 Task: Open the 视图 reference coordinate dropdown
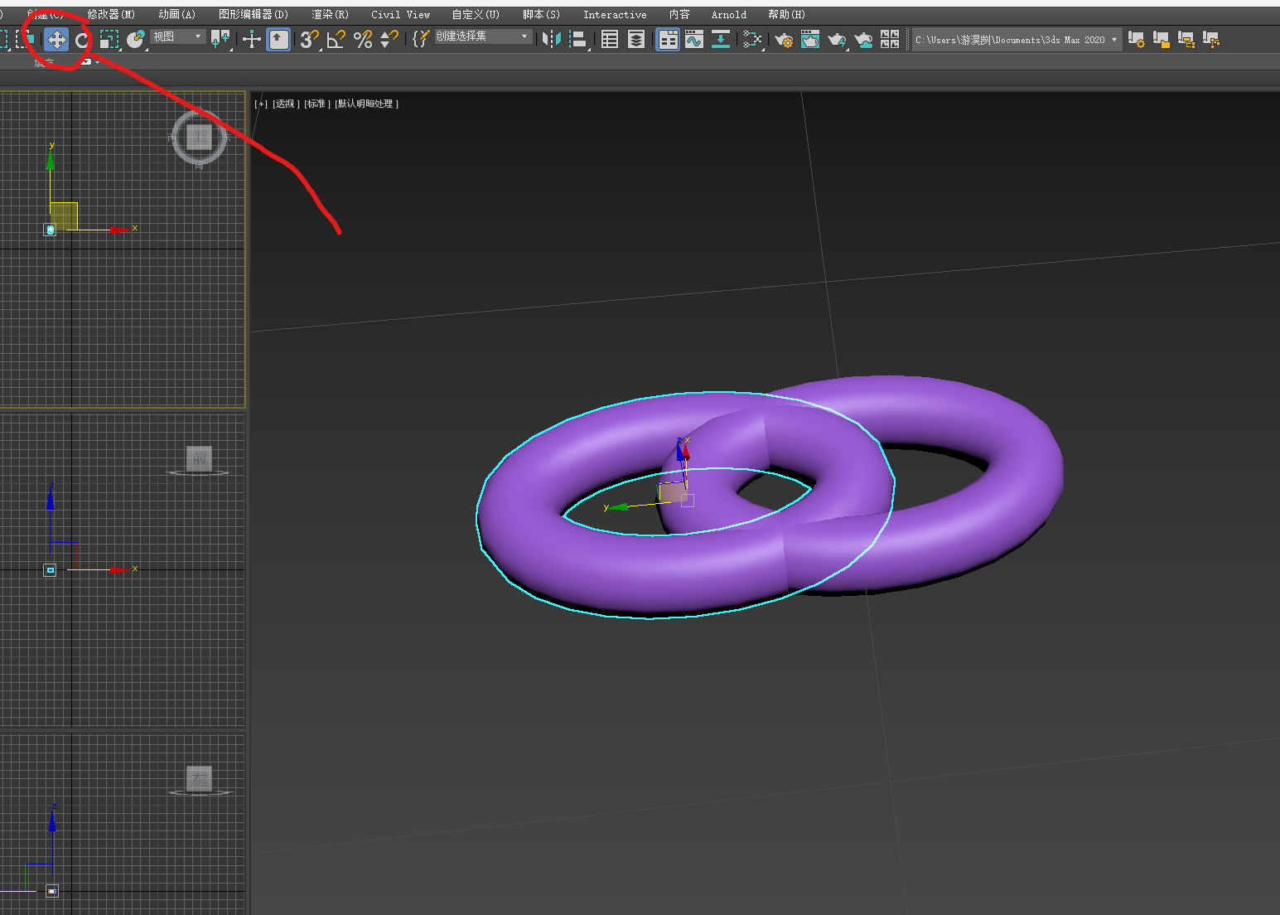click(178, 36)
